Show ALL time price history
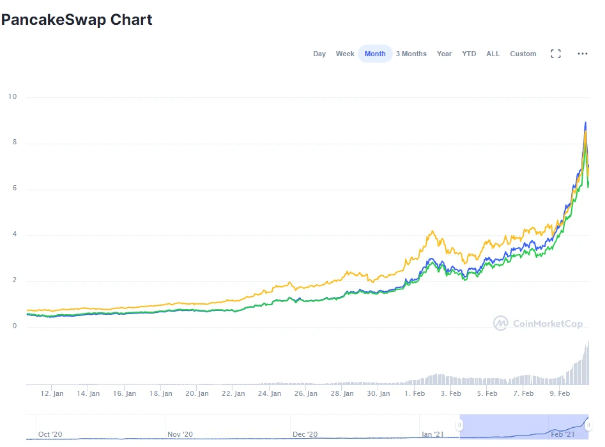The width and height of the screenshot is (605, 447). pyautogui.click(x=493, y=54)
